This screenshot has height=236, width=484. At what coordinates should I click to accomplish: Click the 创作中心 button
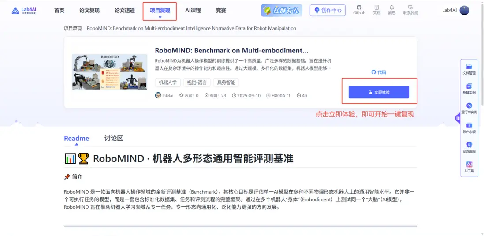click(x=328, y=10)
